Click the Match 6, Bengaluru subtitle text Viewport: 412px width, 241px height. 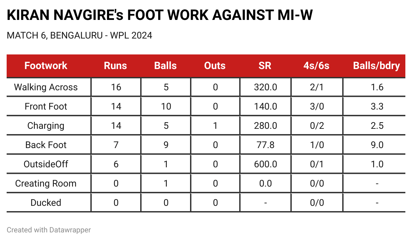coord(79,36)
